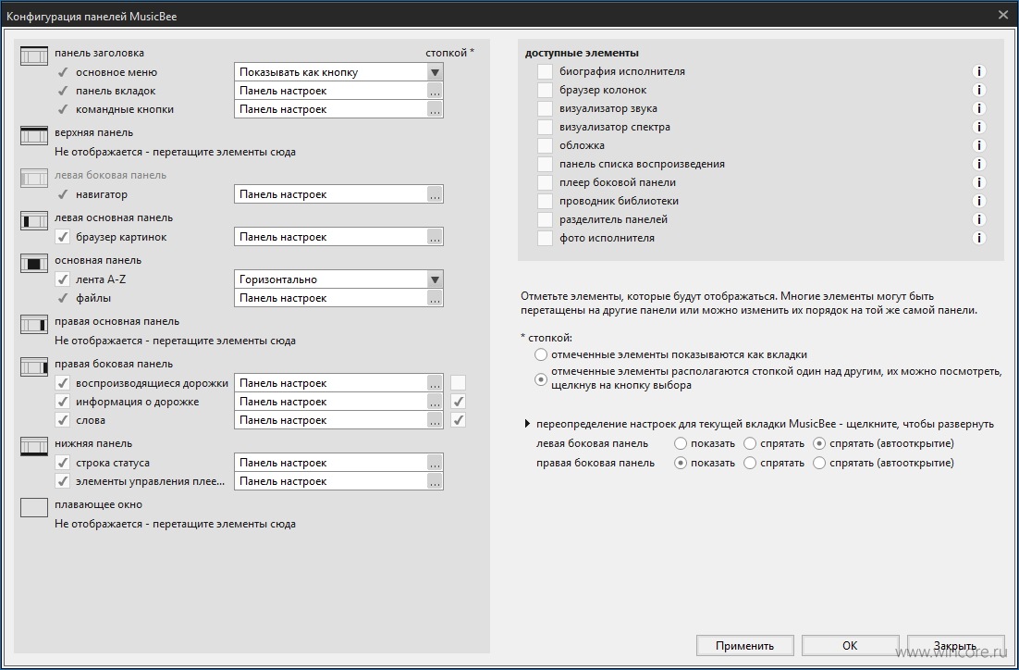Toggle воспроизводящиеся дорожки element checkbox
1019x670 pixels.
(x=62, y=383)
